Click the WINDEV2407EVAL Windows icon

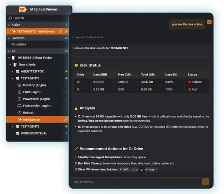17,133
